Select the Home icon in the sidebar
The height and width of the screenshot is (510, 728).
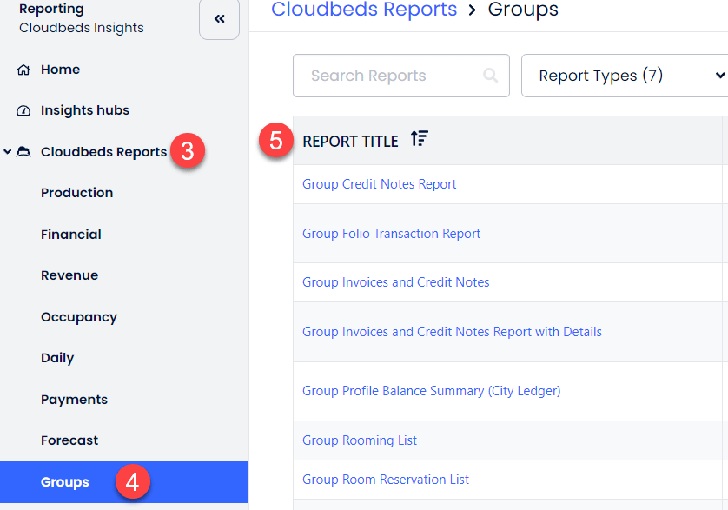pos(22,70)
